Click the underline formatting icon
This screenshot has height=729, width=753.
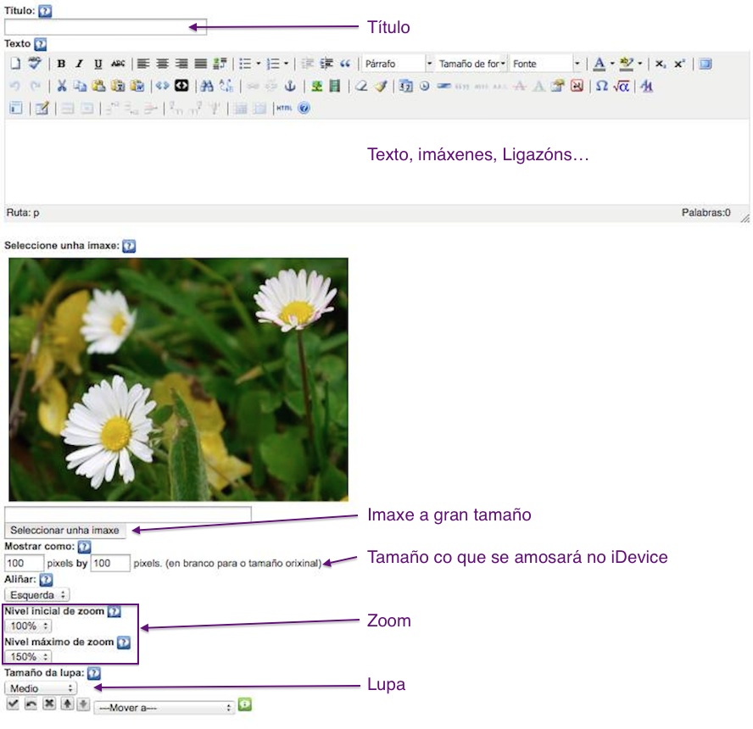[98, 64]
